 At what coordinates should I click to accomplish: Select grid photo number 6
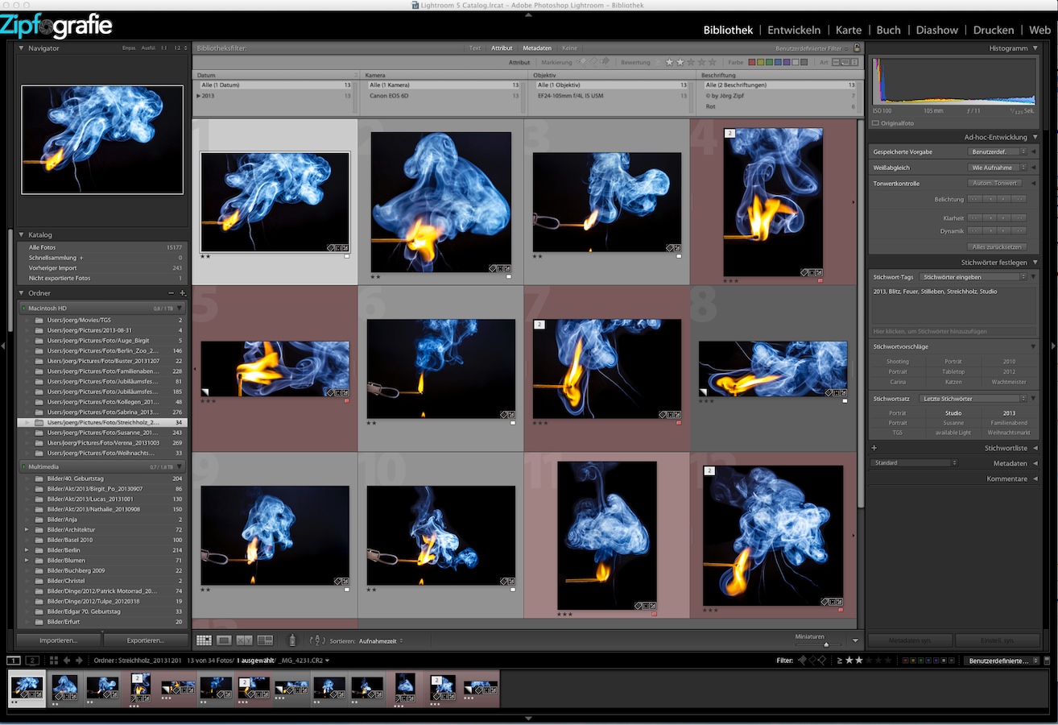[441, 369]
